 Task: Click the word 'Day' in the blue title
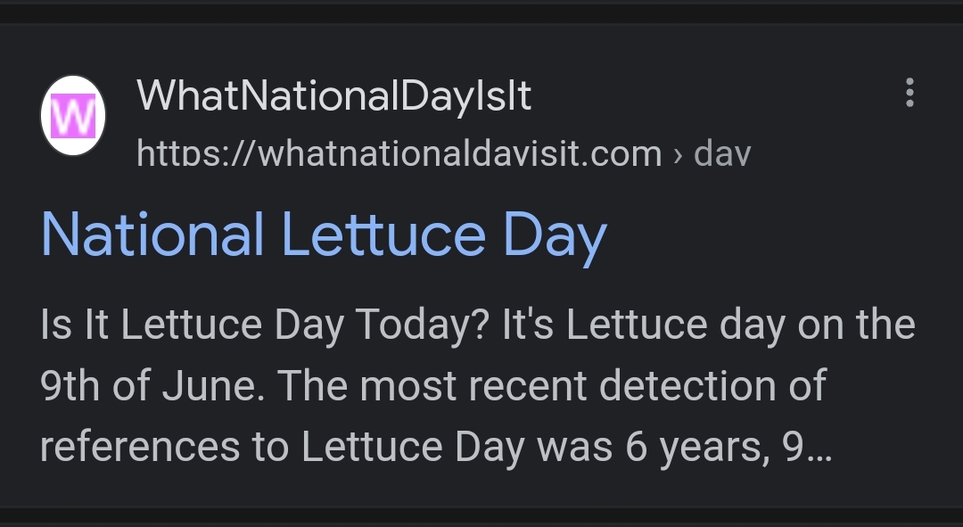click(x=556, y=238)
